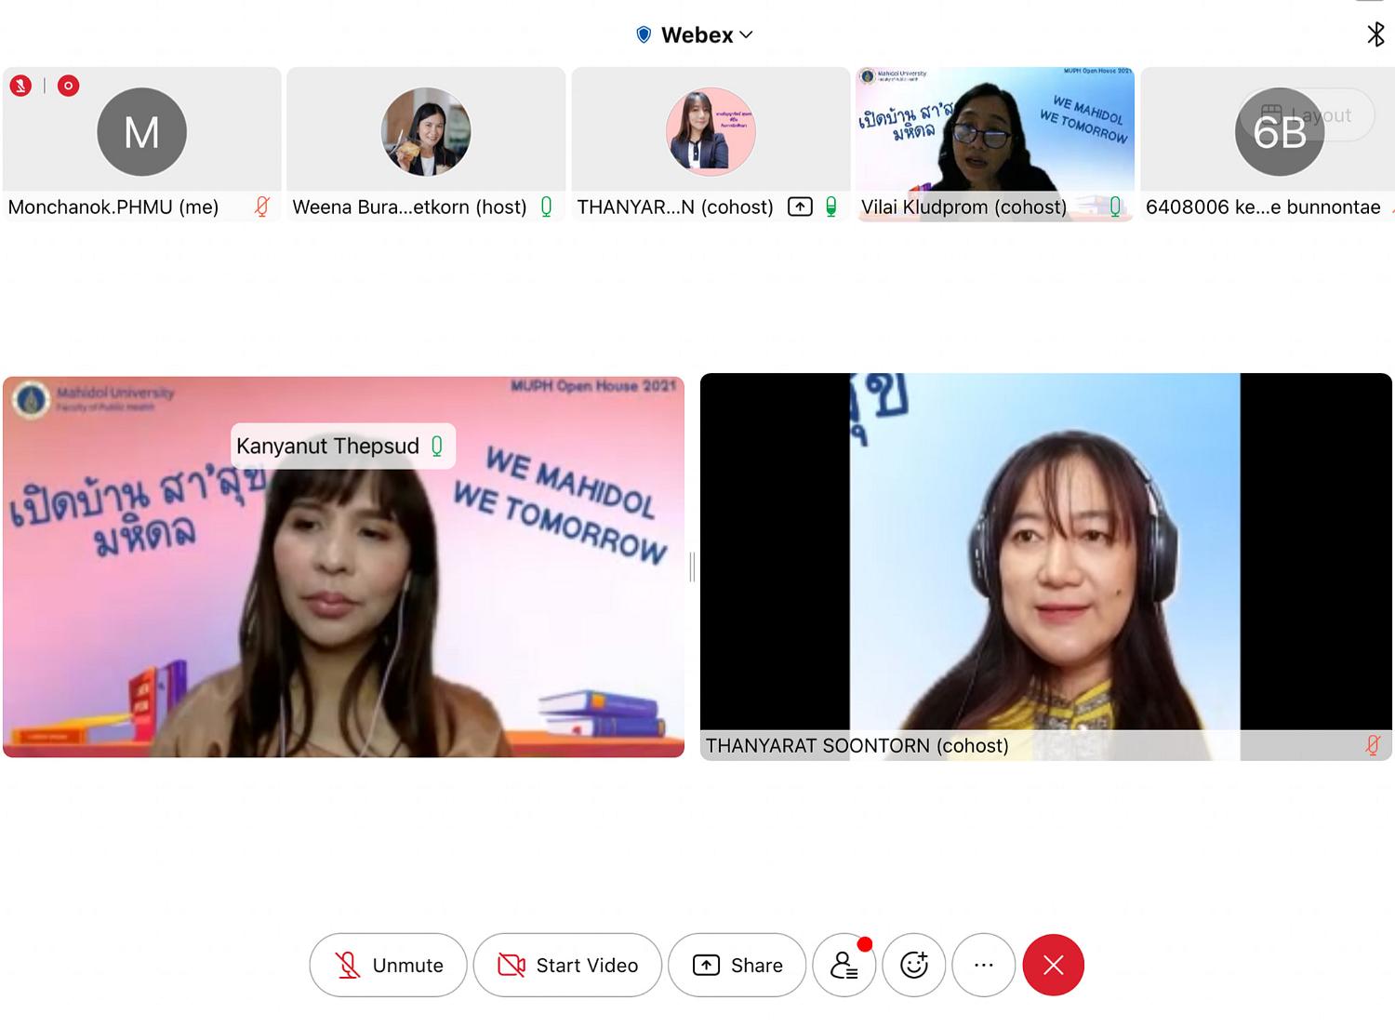Click mic icon beside Vilai Kludprom (cohost)
1395x1027 pixels.
coord(1116,207)
